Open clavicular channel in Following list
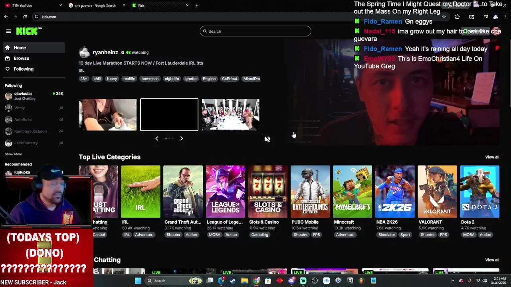Image resolution: width=511 pixels, height=287 pixels. click(34, 96)
